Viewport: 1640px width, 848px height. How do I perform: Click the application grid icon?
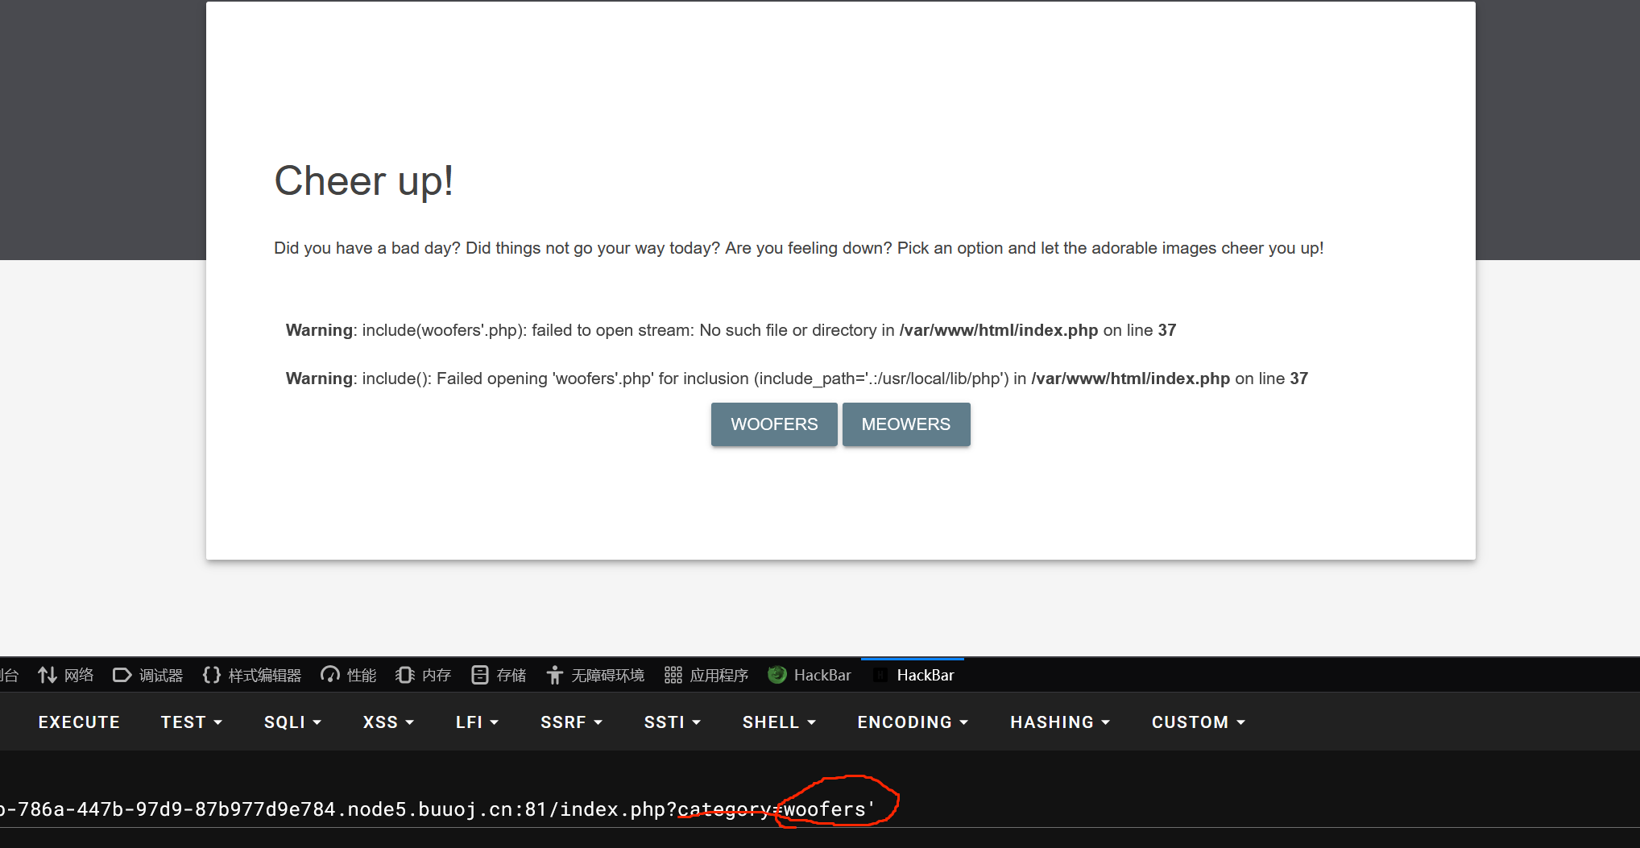[673, 675]
